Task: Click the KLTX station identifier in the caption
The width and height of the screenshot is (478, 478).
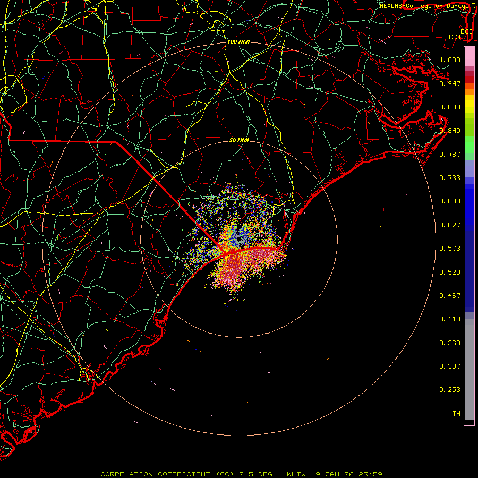Action: [296, 474]
